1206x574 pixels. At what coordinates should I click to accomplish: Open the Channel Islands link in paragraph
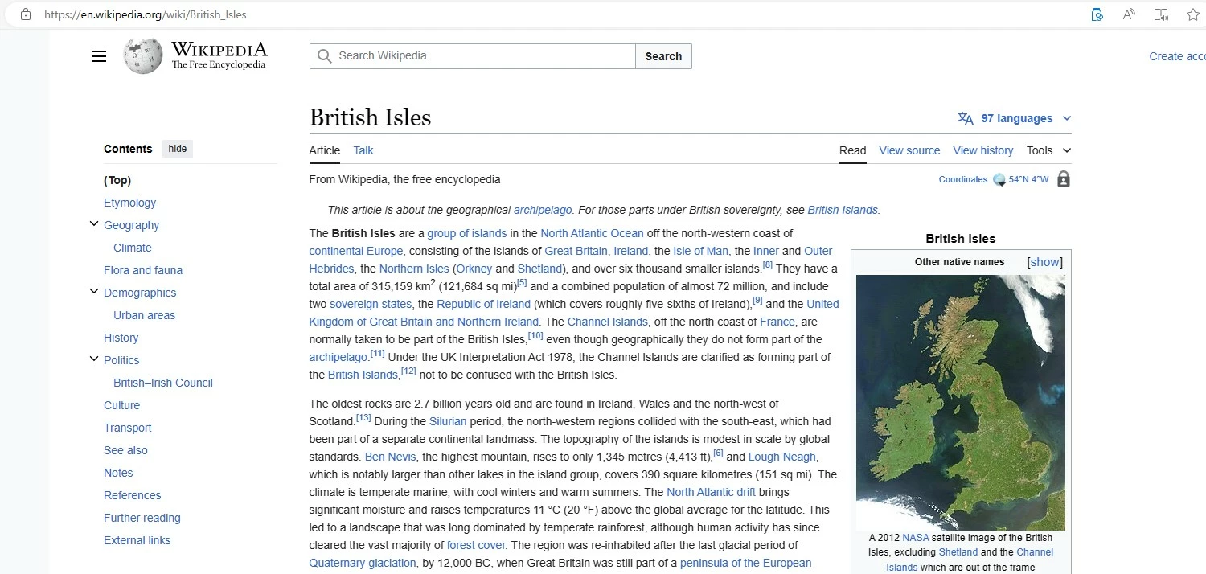click(x=607, y=322)
